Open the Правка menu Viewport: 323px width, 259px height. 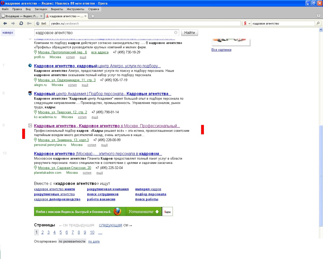click(x=17, y=9)
